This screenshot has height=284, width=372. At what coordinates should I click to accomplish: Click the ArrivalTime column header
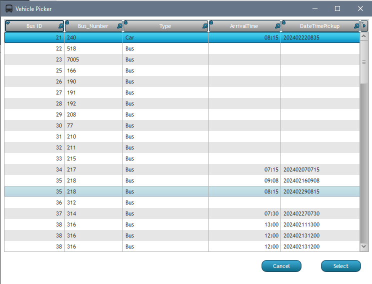coord(243,26)
